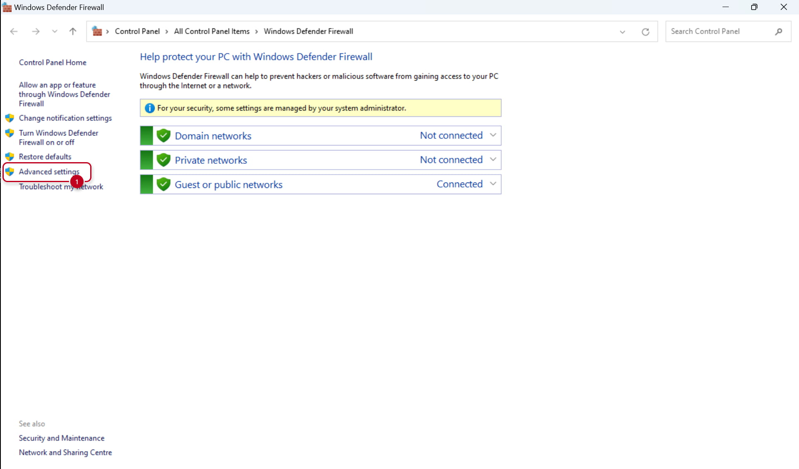This screenshot has width=799, height=469.
Task: Open Change notification settings
Action: pyautogui.click(x=65, y=118)
